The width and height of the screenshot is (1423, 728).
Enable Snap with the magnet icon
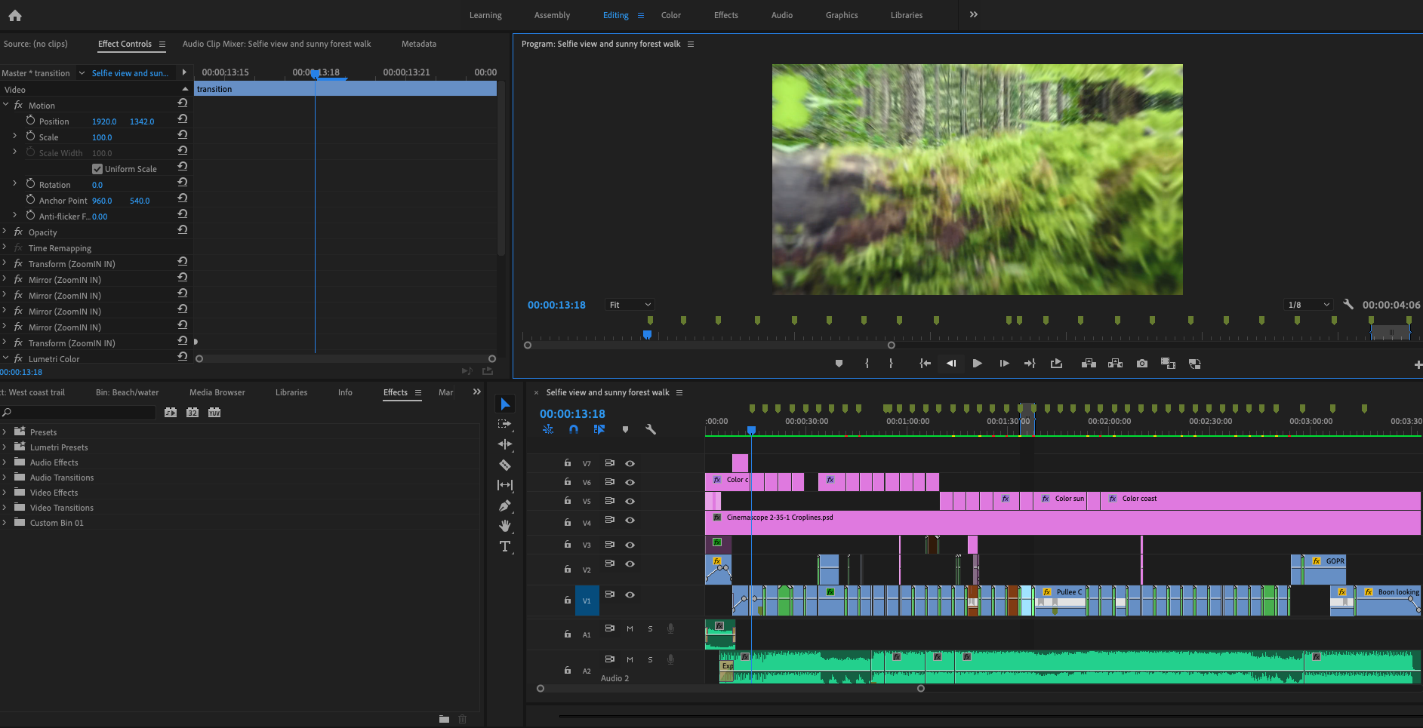(x=574, y=429)
